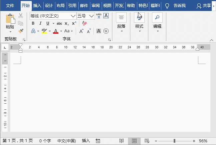Click the Paste clipboard icon
The image size is (216, 145).
(x=10, y=19)
